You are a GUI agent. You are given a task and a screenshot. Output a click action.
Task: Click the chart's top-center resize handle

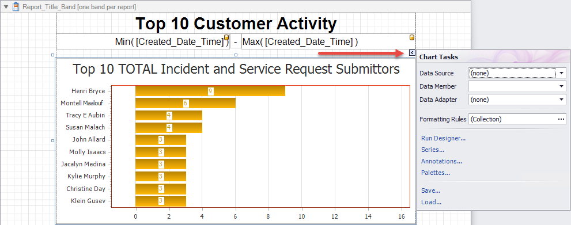tap(236, 55)
